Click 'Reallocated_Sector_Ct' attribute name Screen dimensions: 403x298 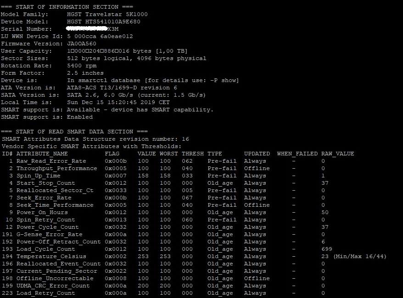coord(55,190)
